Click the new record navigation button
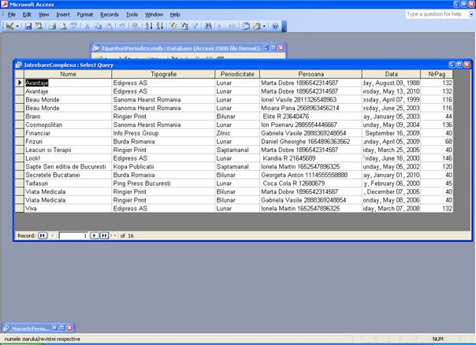 pos(113,236)
